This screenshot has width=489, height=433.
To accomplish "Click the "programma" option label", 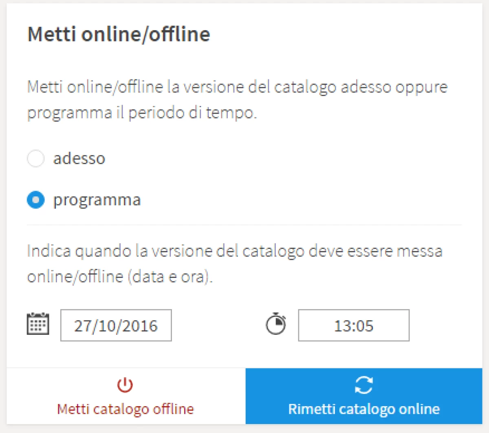I will (x=97, y=200).
